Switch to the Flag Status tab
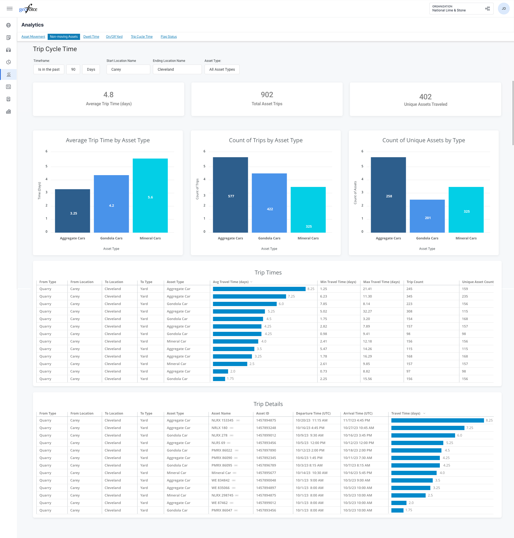This screenshot has width=514, height=538. (168, 37)
